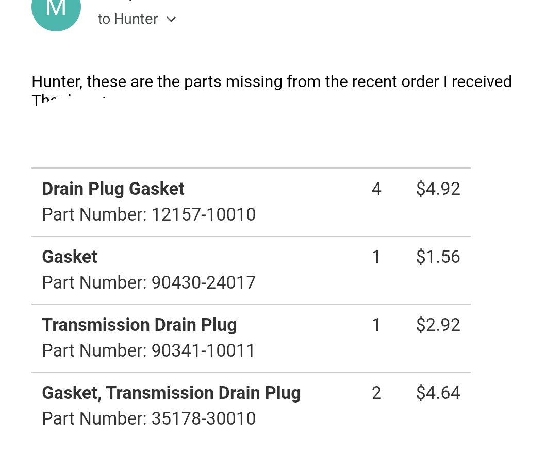The width and height of the screenshot is (546, 469).
Task: Click the $4.92 price
Action: [x=438, y=189]
